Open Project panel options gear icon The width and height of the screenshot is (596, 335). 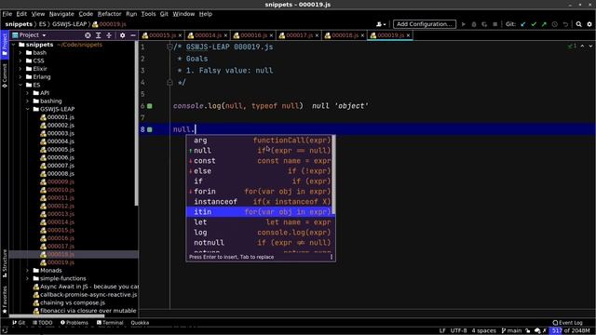122,35
